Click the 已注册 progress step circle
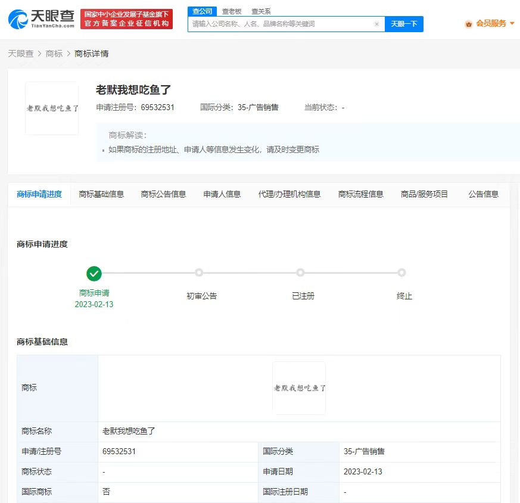This screenshot has height=503, width=520. pos(300,273)
